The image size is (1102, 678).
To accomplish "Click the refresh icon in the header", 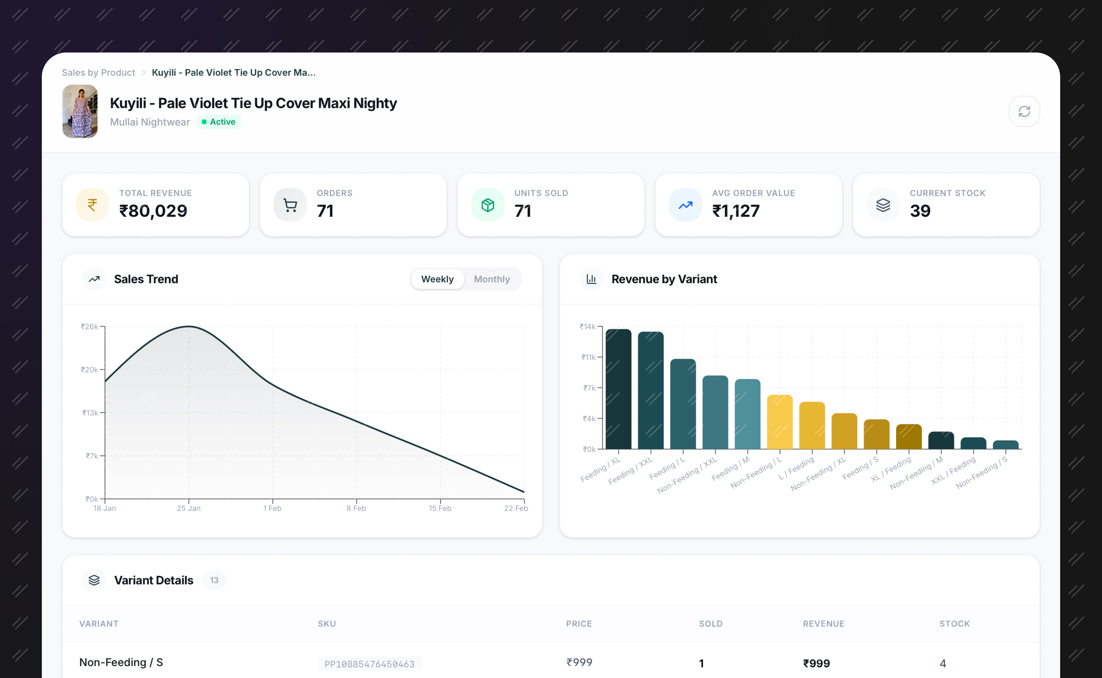I will pos(1024,111).
